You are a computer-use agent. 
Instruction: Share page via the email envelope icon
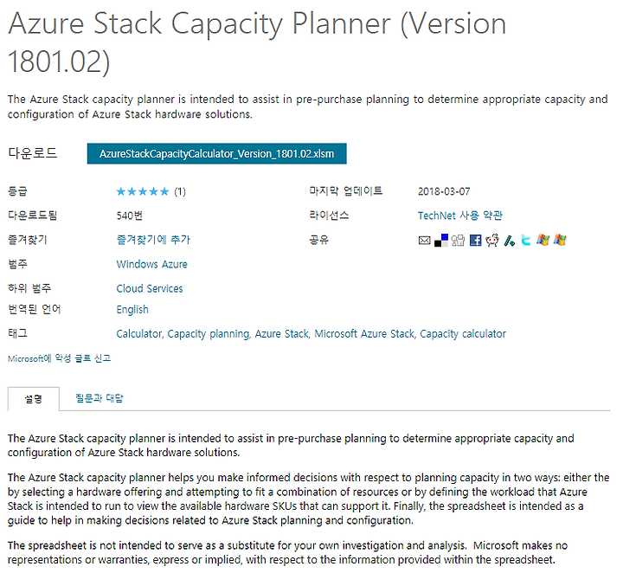(424, 240)
